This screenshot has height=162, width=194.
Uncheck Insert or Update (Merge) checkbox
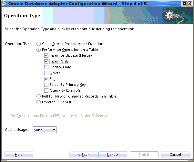tap(46, 55)
